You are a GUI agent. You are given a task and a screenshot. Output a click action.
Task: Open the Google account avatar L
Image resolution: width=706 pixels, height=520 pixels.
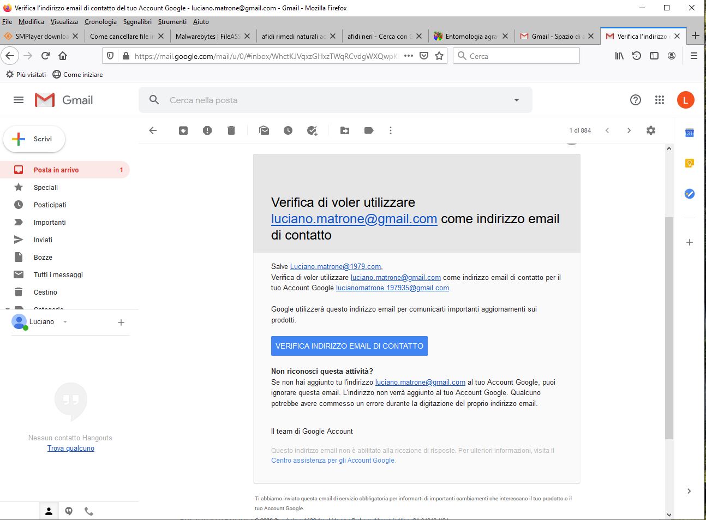pyautogui.click(x=686, y=100)
